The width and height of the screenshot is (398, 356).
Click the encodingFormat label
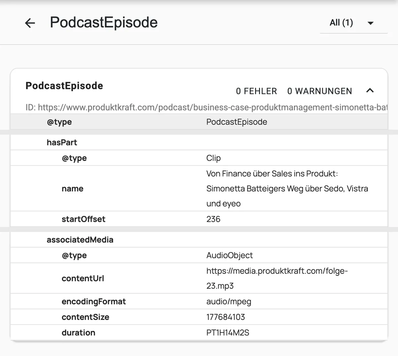[x=94, y=302]
